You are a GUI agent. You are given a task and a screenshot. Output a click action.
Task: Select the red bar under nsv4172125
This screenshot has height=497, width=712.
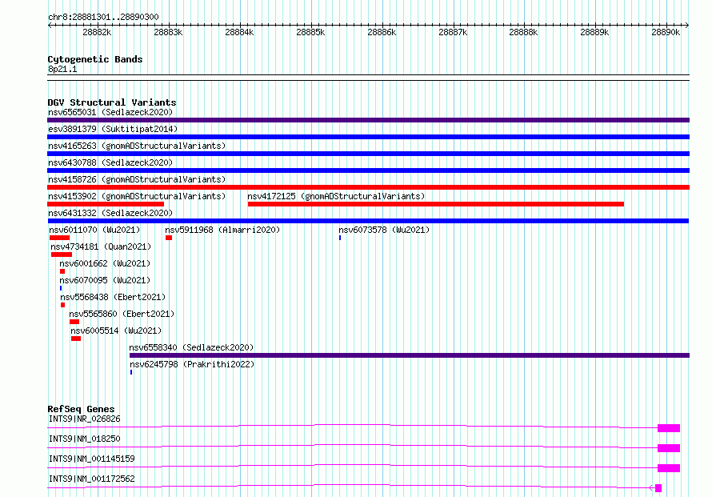[x=436, y=204]
